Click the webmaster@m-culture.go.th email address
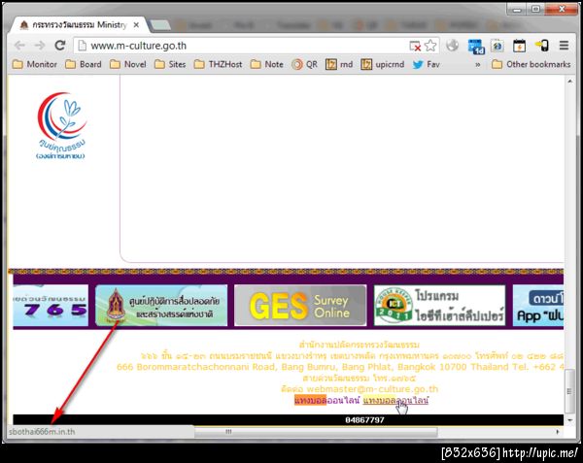583x463 pixels. pyautogui.click(x=372, y=389)
